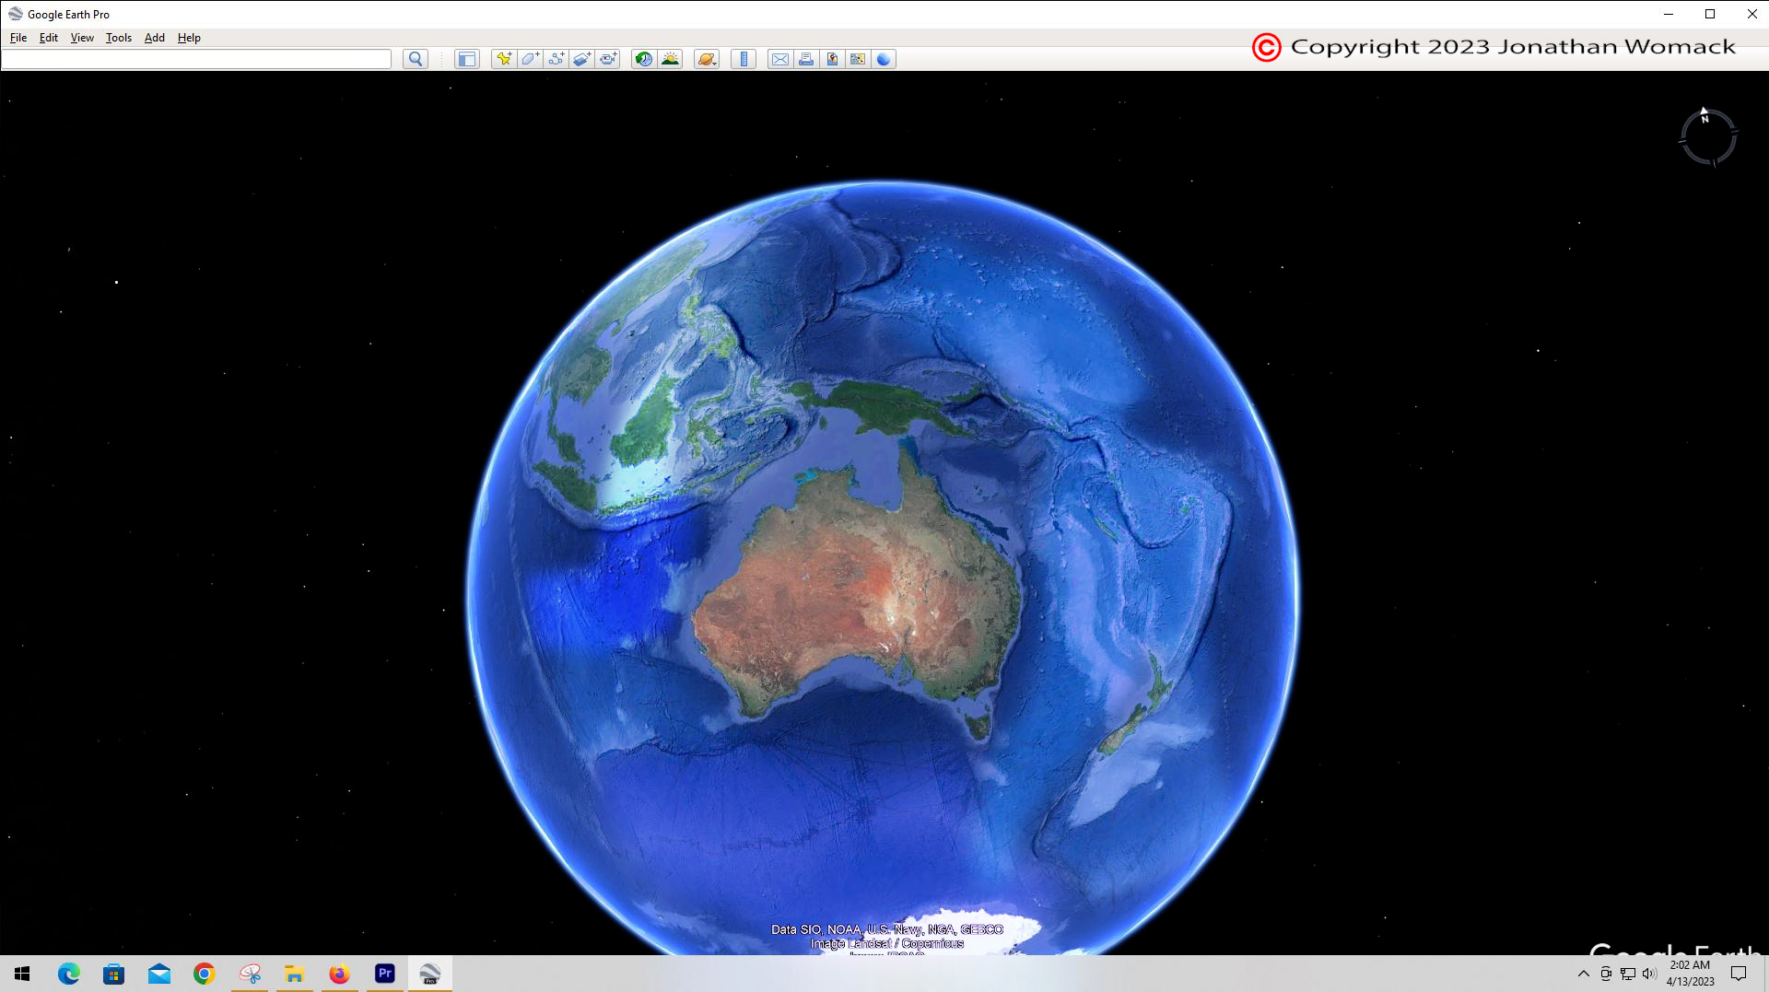This screenshot has width=1769, height=992.
Task: Toggle historical imagery clock button
Action: pyautogui.click(x=644, y=59)
